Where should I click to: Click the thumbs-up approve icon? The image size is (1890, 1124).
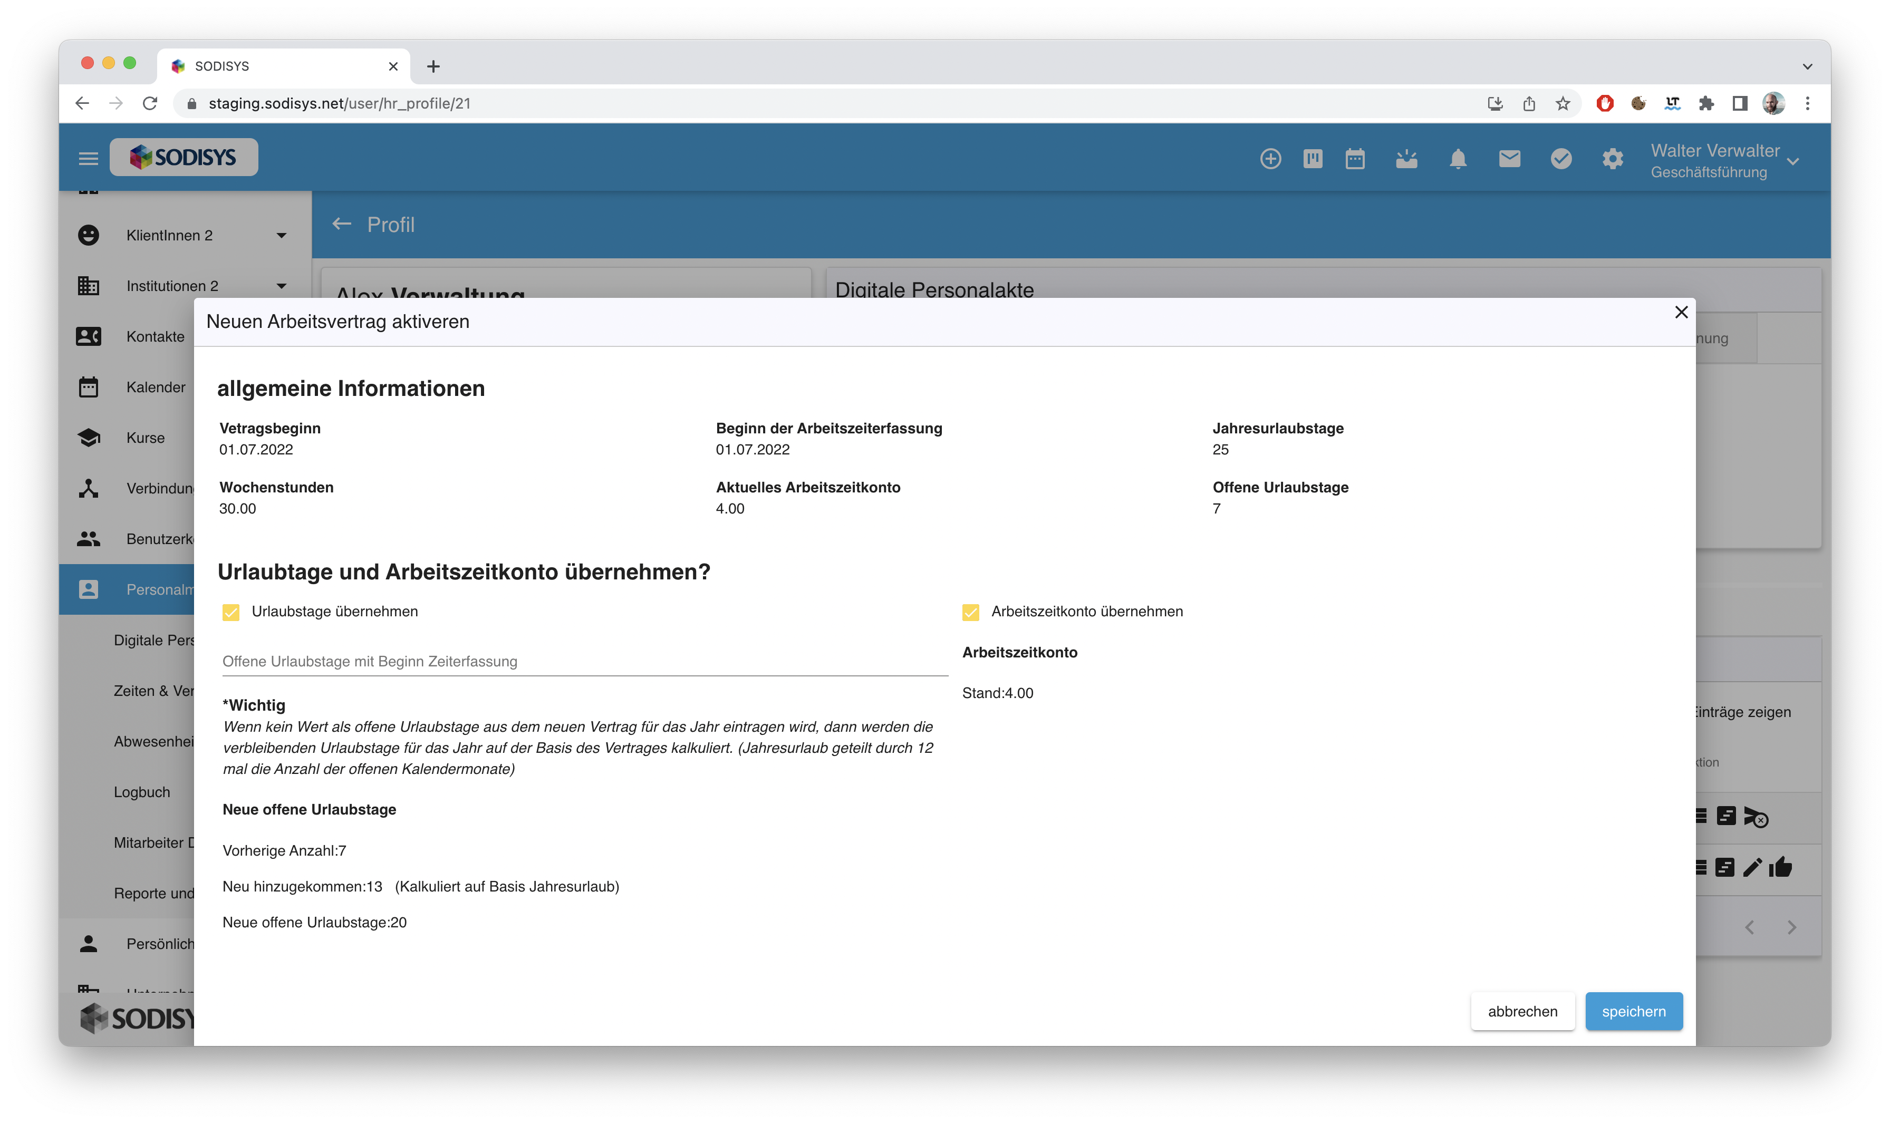coord(1781,867)
